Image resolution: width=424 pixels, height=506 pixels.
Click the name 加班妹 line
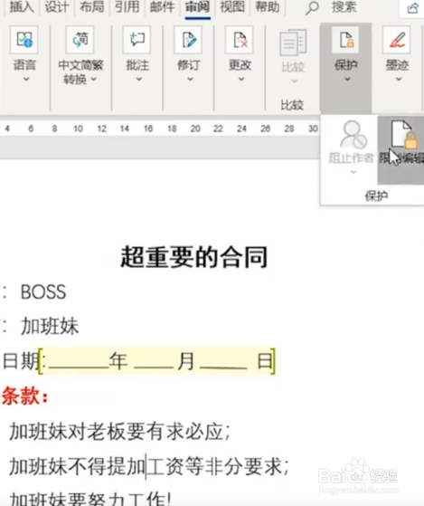50,326
